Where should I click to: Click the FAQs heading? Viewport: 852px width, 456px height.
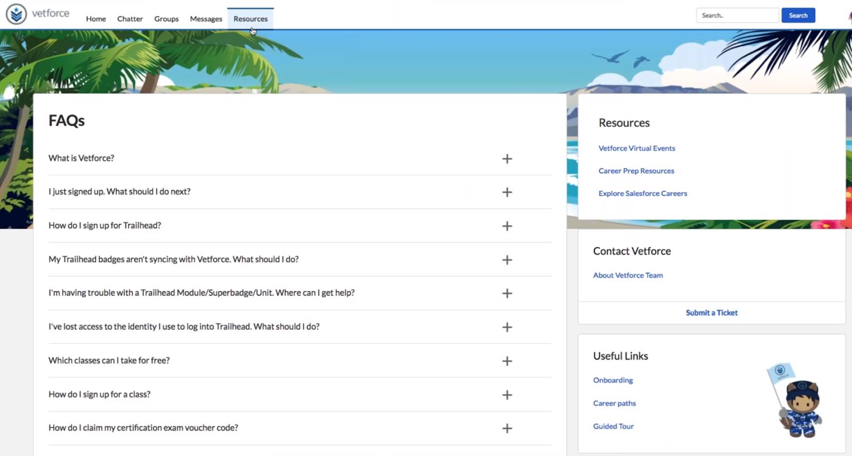tap(67, 121)
